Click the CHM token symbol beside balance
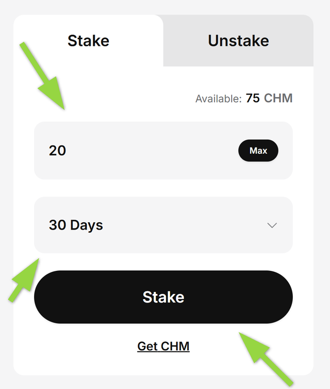The image size is (330, 389). (x=278, y=98)
